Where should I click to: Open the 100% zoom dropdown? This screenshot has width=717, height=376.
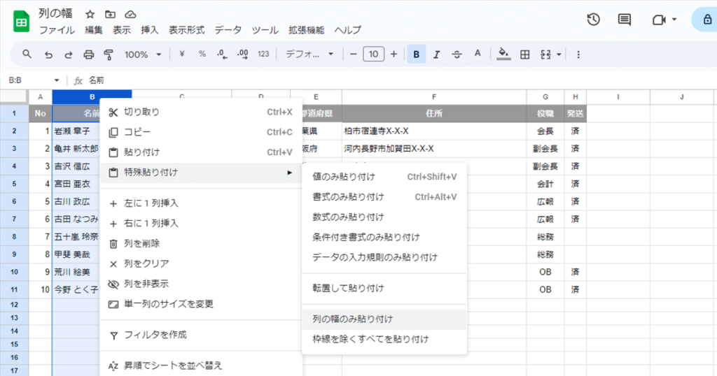click(143, 55)
